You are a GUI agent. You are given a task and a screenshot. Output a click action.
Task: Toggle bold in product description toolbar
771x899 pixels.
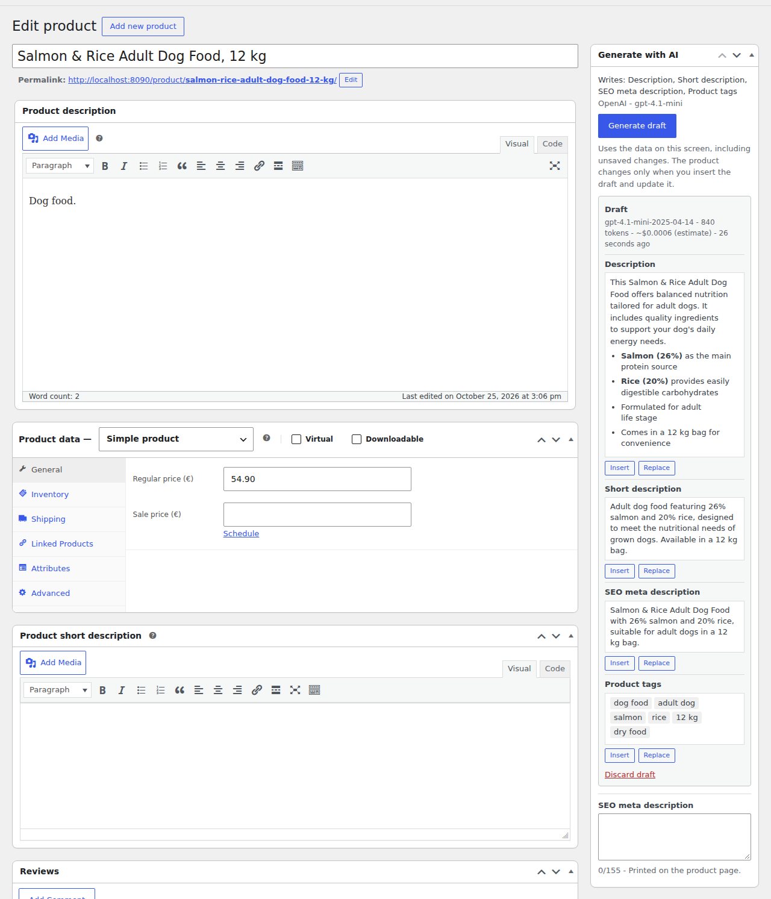(105, 166)
